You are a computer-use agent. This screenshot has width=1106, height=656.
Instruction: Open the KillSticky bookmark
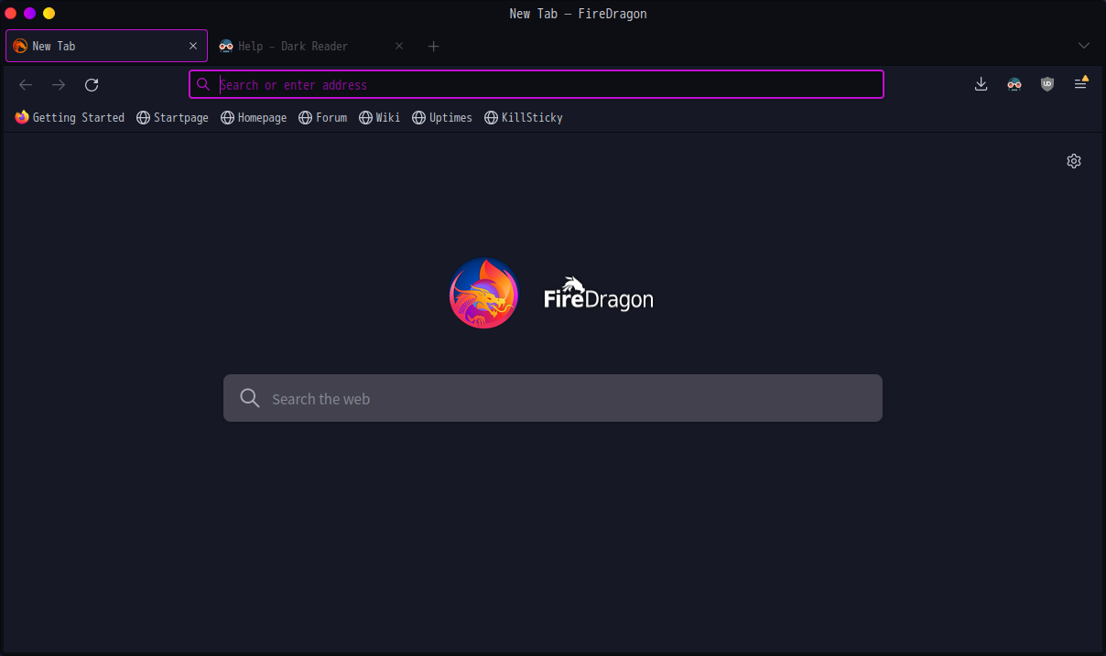click(524, 117)
